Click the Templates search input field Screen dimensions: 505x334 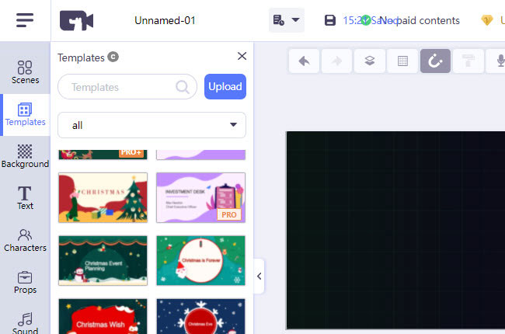[x=117, y=87]
